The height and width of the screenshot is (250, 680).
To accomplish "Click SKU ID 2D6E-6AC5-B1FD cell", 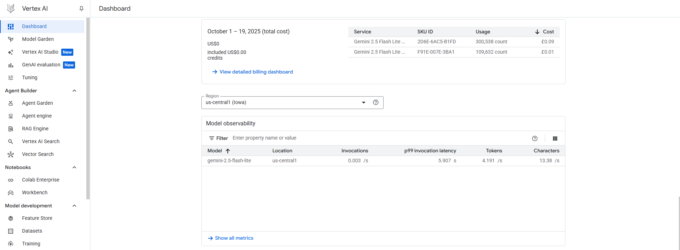I will 437,42.
